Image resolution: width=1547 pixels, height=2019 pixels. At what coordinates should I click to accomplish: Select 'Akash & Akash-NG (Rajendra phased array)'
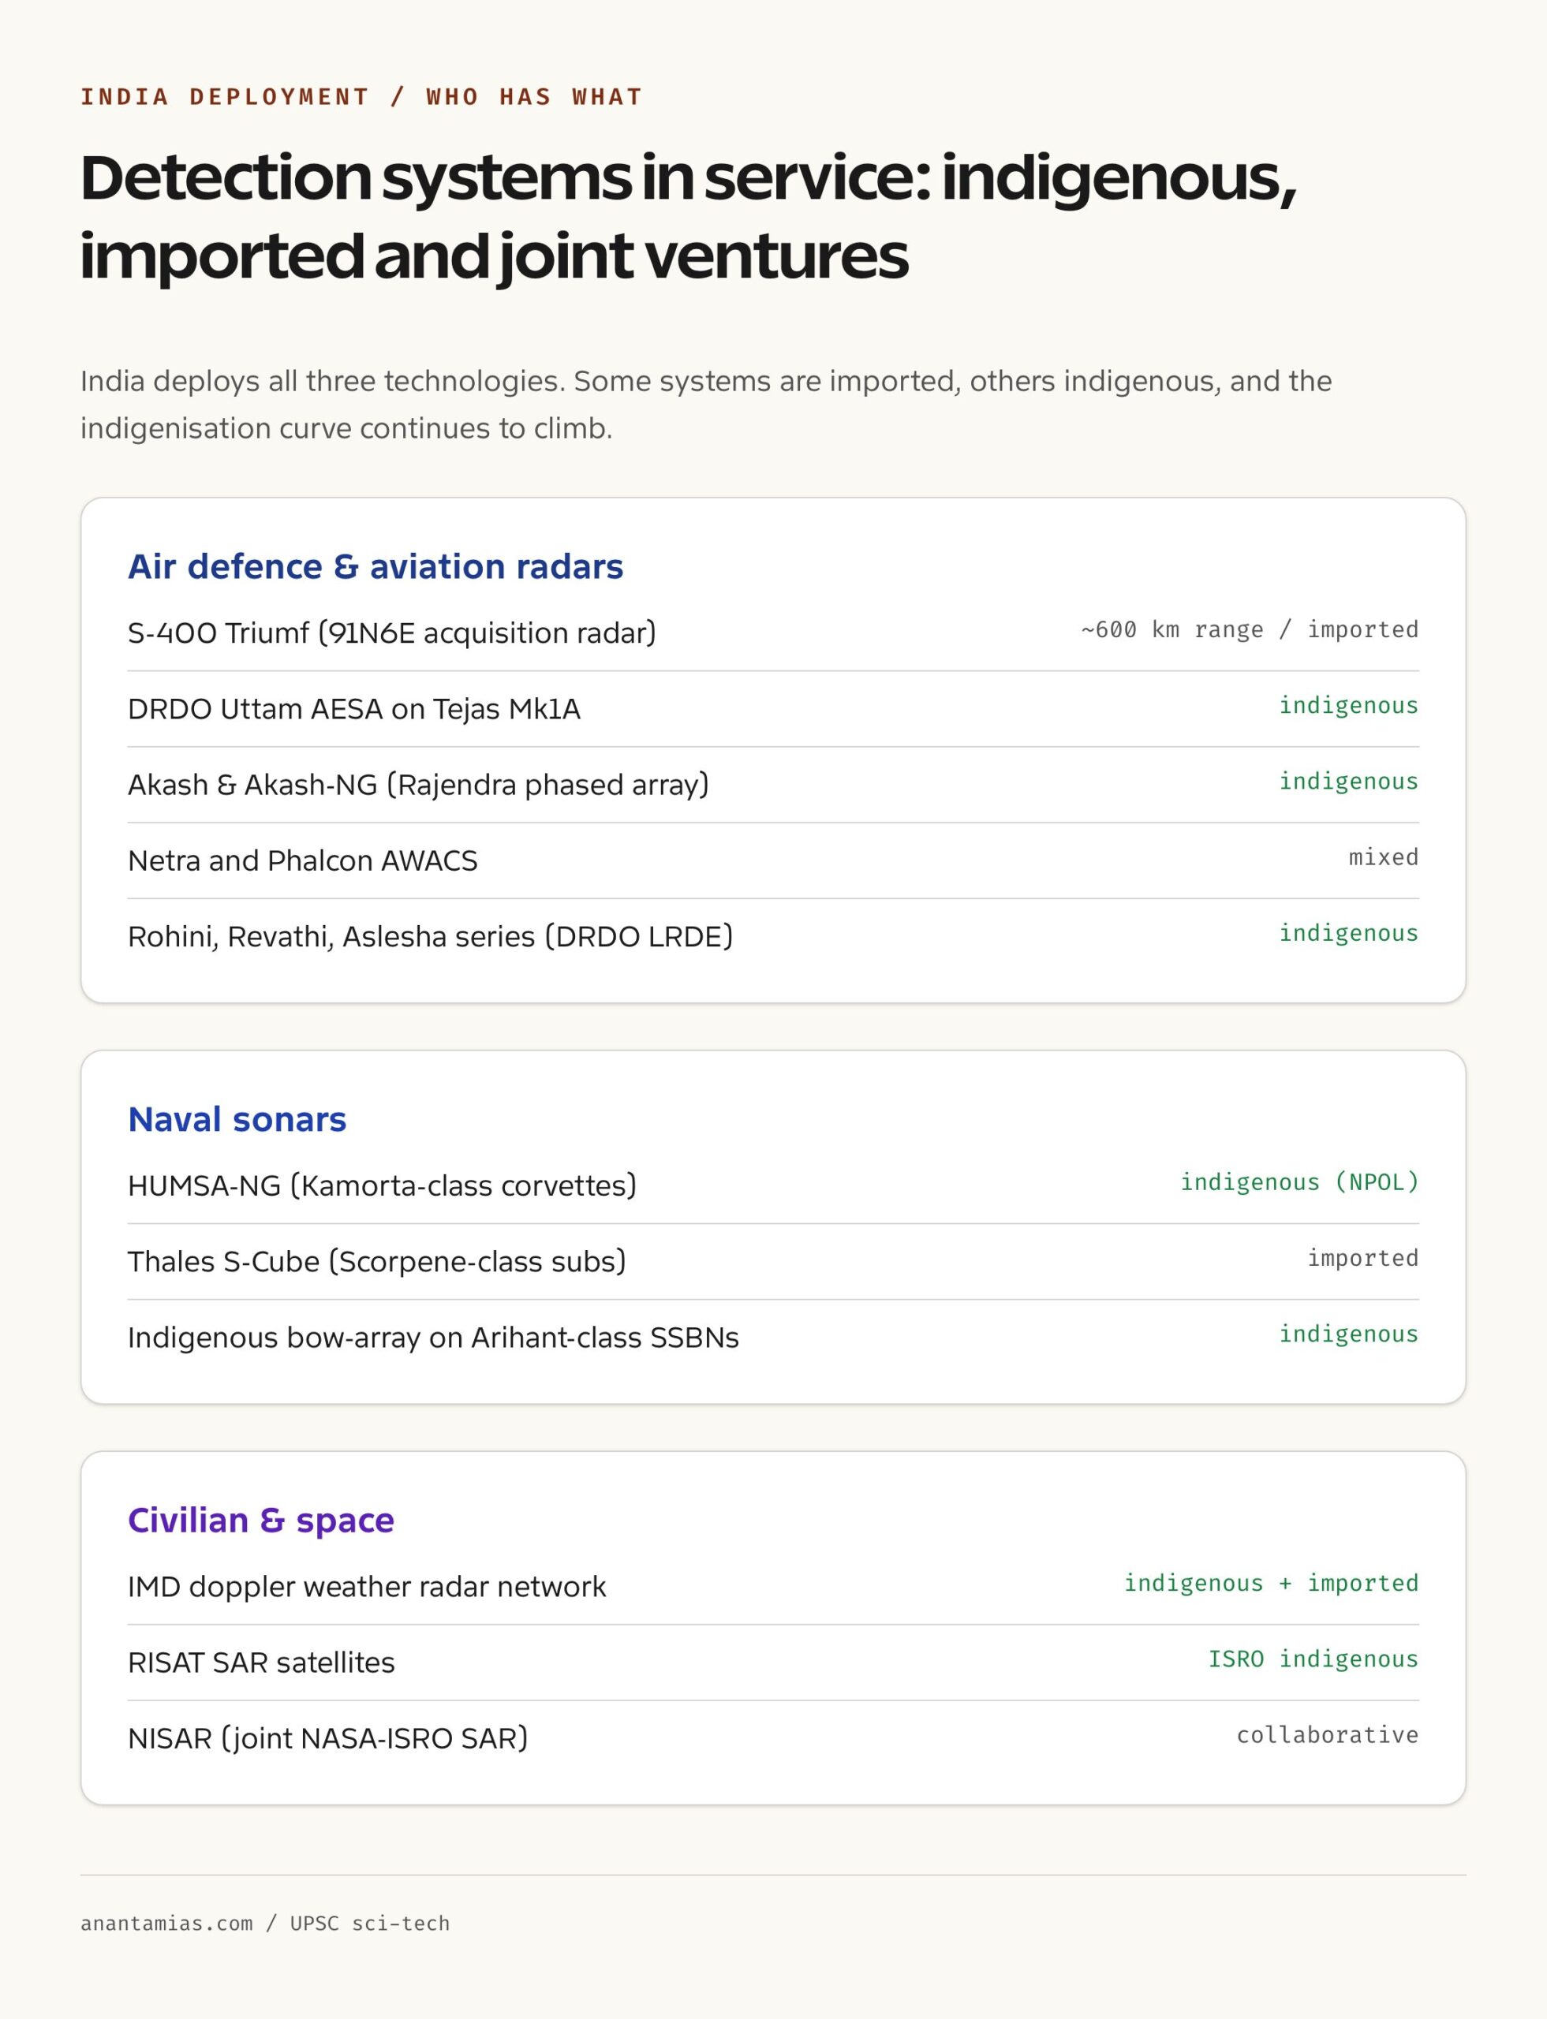coord(419,785)
